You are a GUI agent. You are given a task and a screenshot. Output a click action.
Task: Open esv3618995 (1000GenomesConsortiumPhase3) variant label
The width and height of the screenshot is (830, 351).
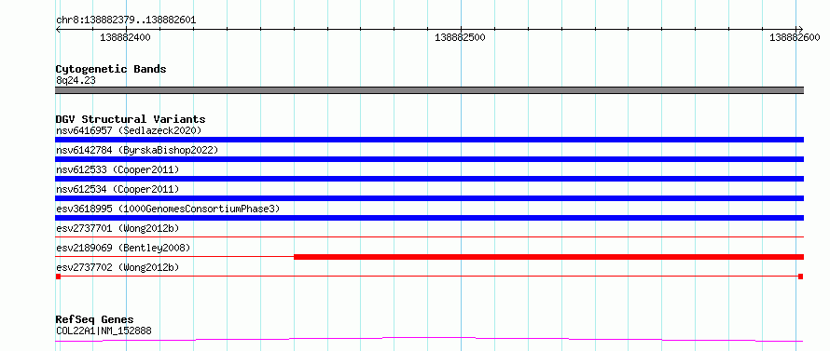168,209
